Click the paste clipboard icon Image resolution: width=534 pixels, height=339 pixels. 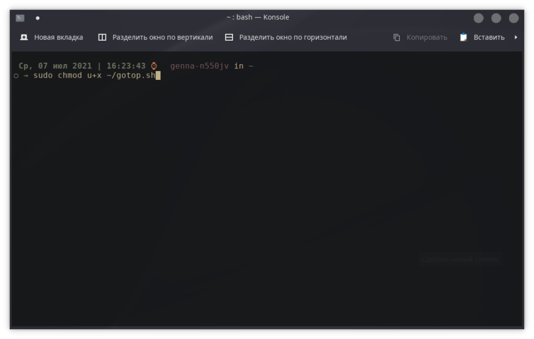tap(464, 37)
